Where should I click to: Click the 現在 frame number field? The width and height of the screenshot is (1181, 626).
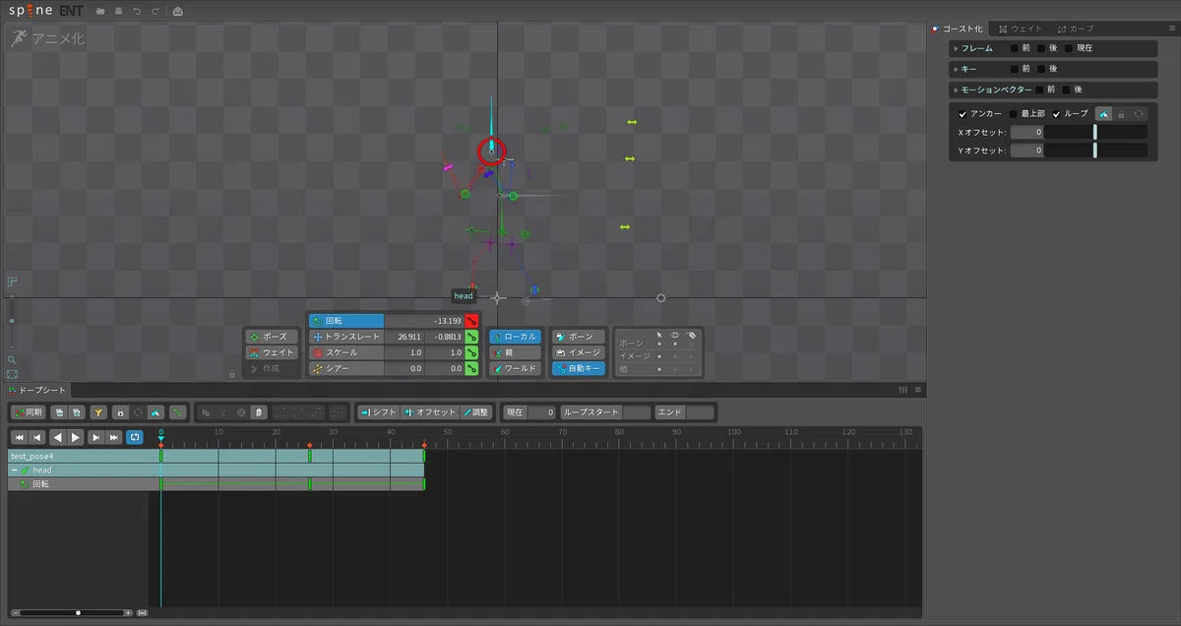pyautogui.click(x=542, y=412)
